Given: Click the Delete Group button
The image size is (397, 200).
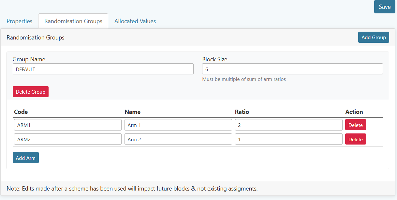Looking at the screenshot, I should point(30,92).
